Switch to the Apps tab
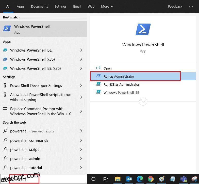 click(21, 7)
